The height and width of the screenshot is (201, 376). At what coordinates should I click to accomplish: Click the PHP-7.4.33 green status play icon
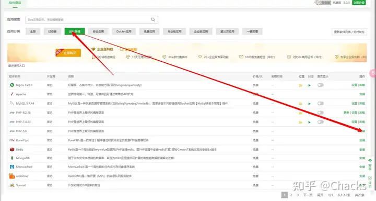click(x=309, y=122)
